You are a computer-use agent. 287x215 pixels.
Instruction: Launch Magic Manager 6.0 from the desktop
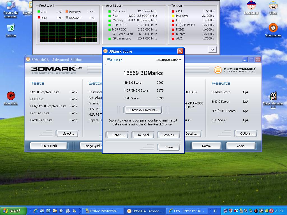273,100
